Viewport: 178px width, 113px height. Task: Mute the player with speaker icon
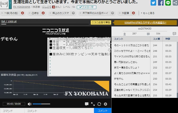(29, 104)
